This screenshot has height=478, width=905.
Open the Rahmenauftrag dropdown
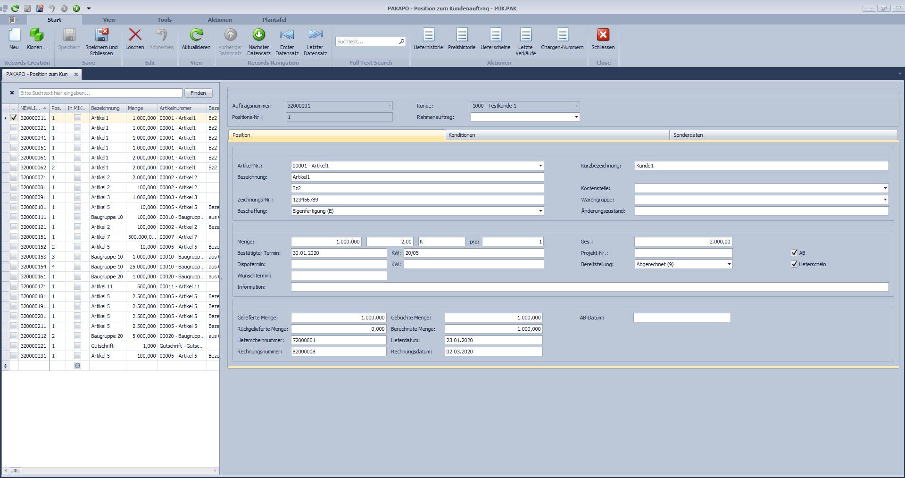tap(575, 117)
